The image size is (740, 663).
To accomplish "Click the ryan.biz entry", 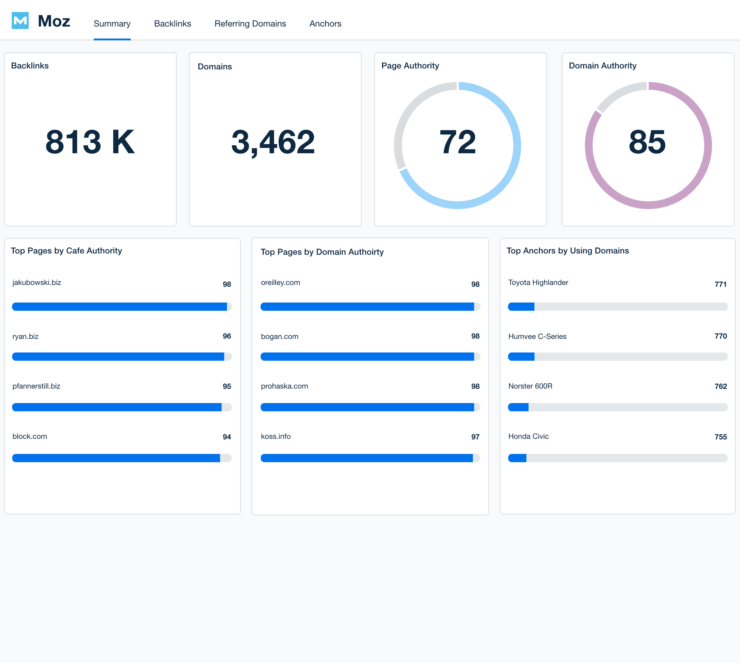I will [x=25, y=336].
